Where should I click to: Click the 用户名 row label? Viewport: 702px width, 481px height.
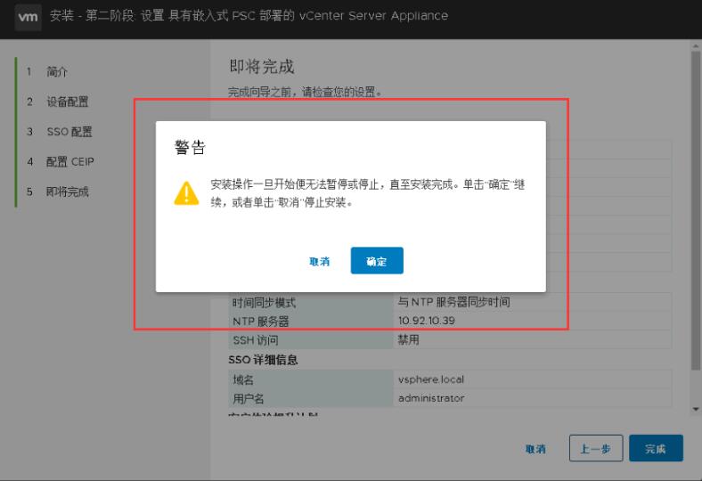[x=249, y=399]
